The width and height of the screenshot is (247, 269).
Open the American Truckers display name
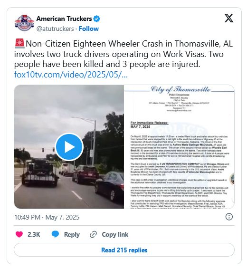pyautogui.click(x=64, y=19)
